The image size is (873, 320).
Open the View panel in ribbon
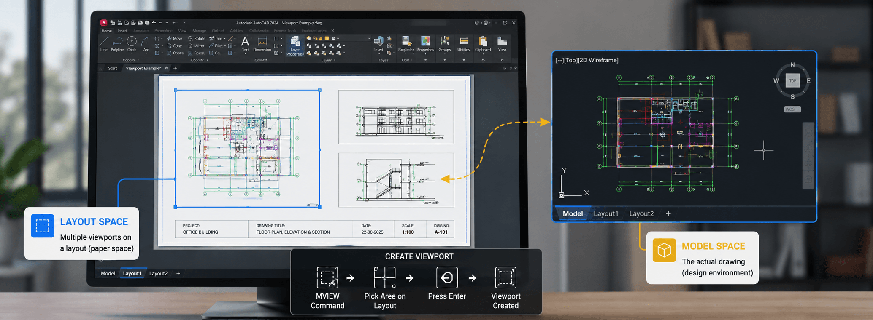(x=502, y=44)
